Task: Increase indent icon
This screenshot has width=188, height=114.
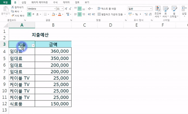Action: coord(93,14)
